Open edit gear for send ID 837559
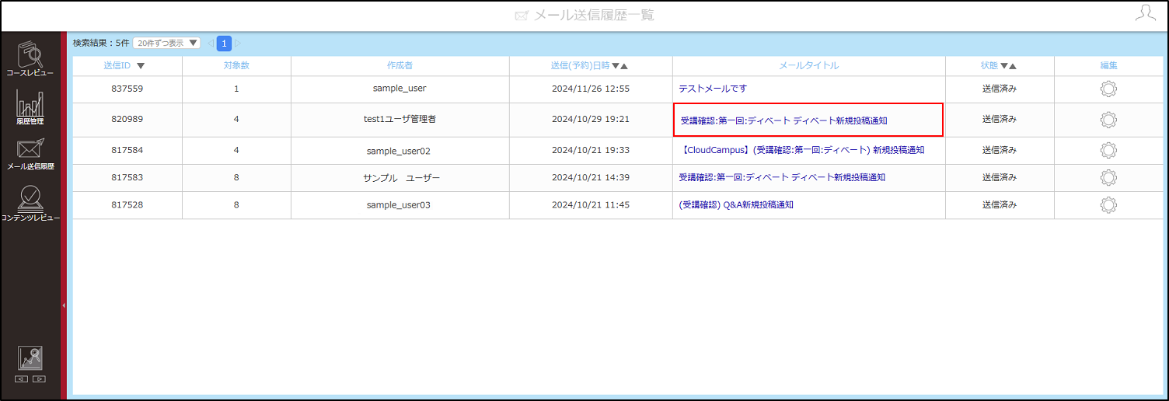 1108,89
